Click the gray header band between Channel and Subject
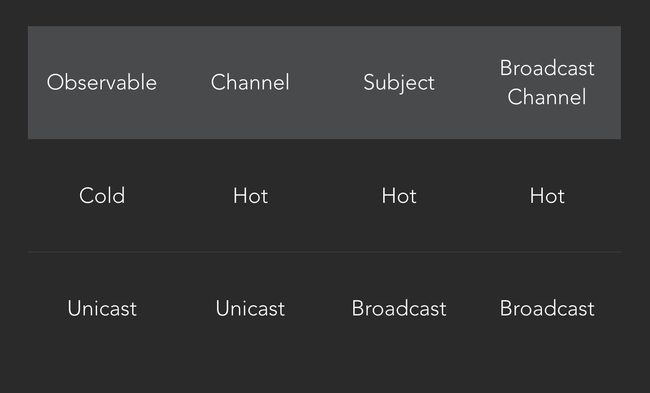 [x=326, y=82]
